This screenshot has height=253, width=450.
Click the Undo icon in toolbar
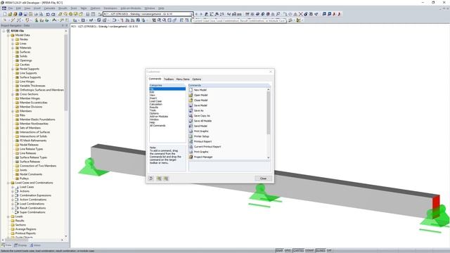[x=48, y=14]
